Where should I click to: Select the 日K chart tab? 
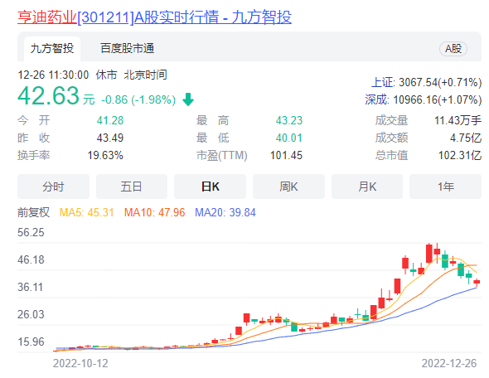[x=211, y=187]
